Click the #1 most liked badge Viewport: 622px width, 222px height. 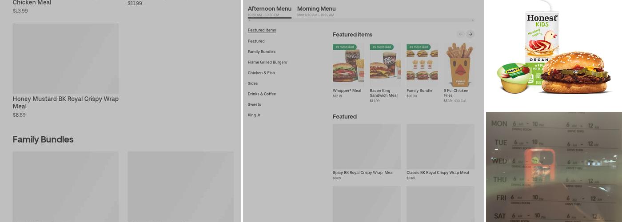[345, 47]
